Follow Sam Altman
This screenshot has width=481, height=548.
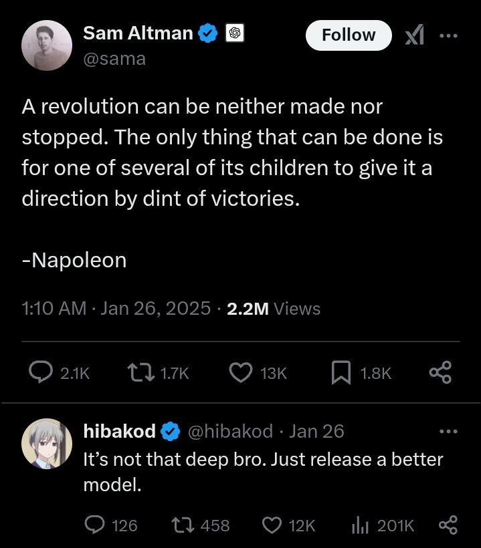(348, 35)
